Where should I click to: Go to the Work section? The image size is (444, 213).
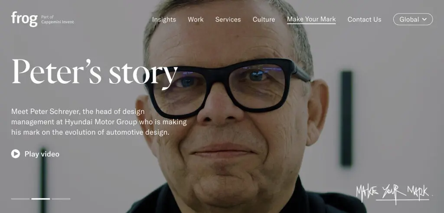tap(196, 20)
